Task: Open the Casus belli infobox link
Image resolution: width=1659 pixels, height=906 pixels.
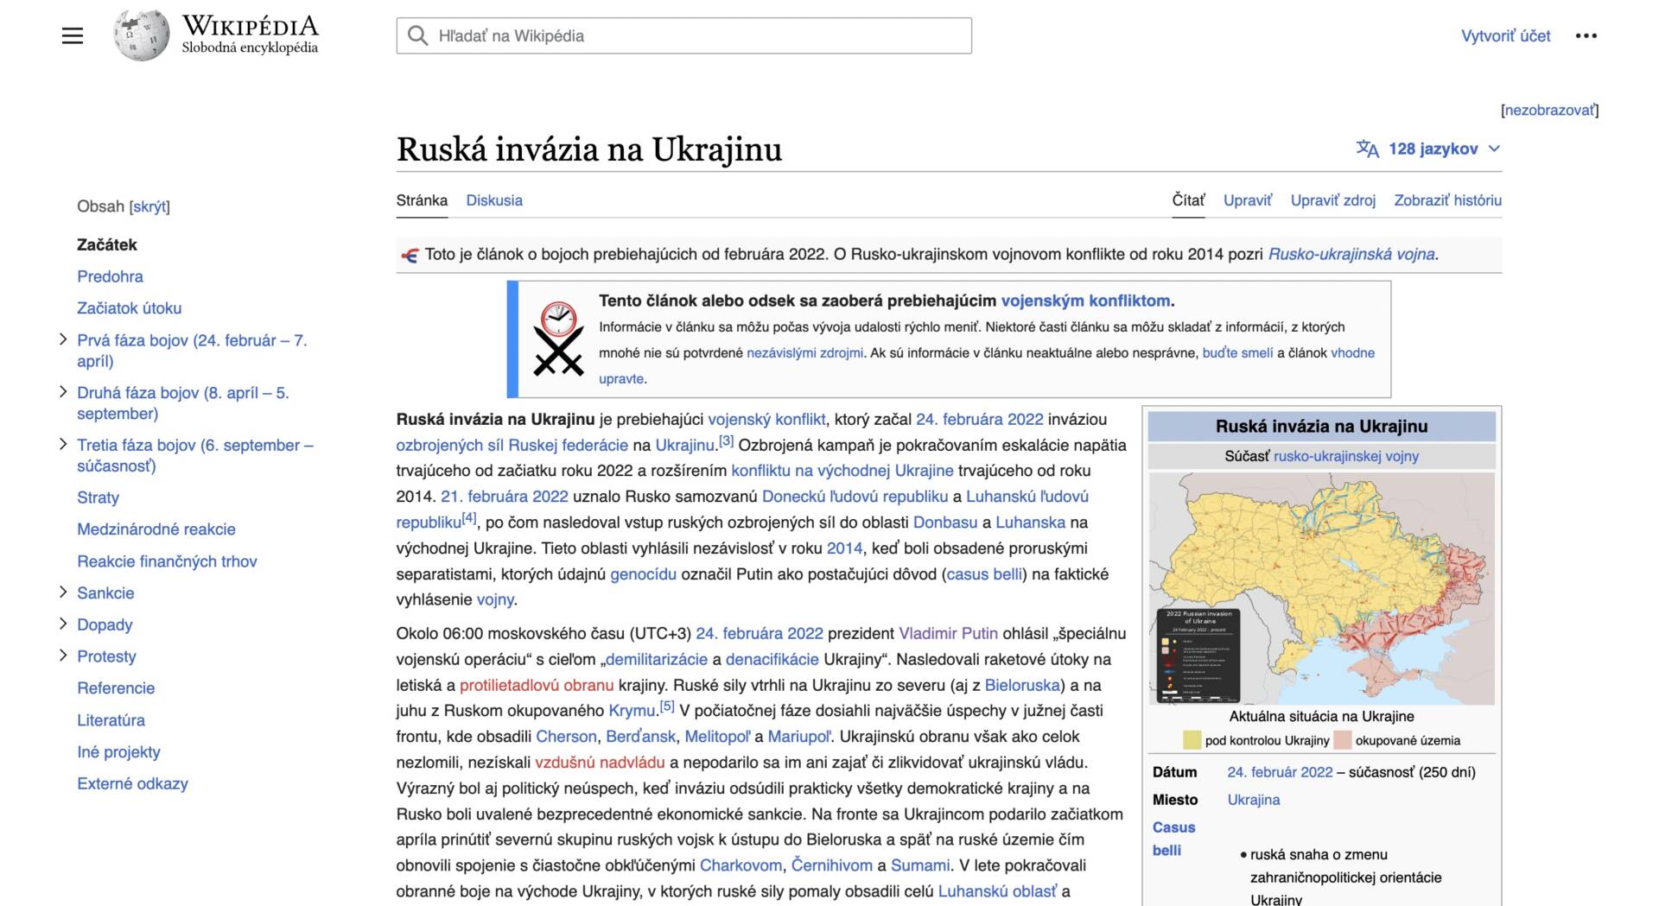Action: pyautogui.click(x=1173, y=839)
